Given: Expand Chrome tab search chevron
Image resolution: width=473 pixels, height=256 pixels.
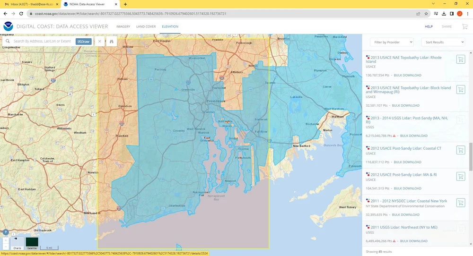Looking at the screenshot, I should (x=433, y=4).
